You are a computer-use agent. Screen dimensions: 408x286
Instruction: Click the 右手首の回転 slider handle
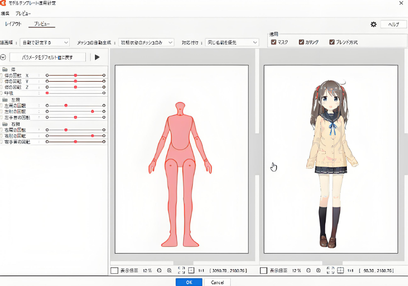pyautogui.click(x=76, y=142)
